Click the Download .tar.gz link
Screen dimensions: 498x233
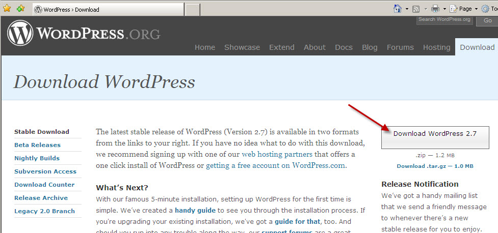435,166
